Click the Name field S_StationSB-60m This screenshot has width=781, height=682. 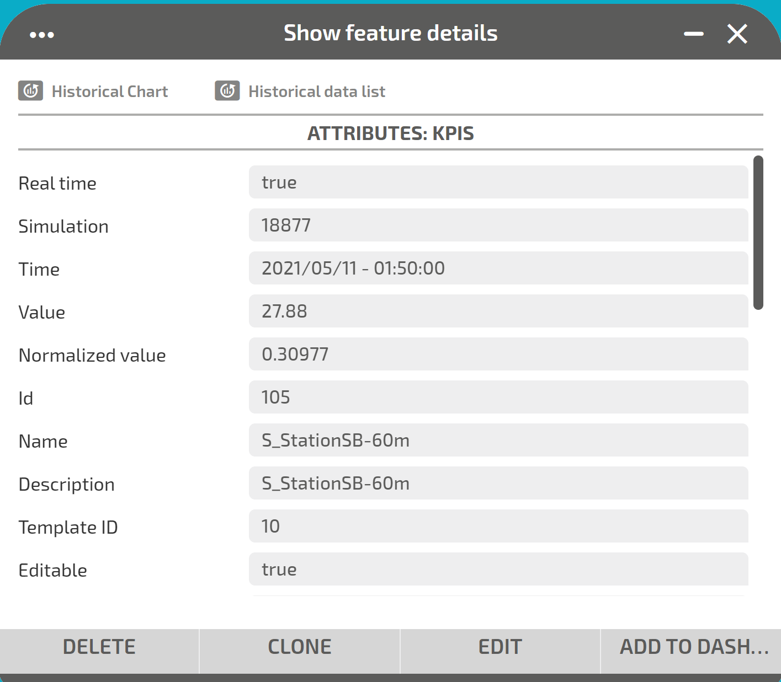pos(498,440)
